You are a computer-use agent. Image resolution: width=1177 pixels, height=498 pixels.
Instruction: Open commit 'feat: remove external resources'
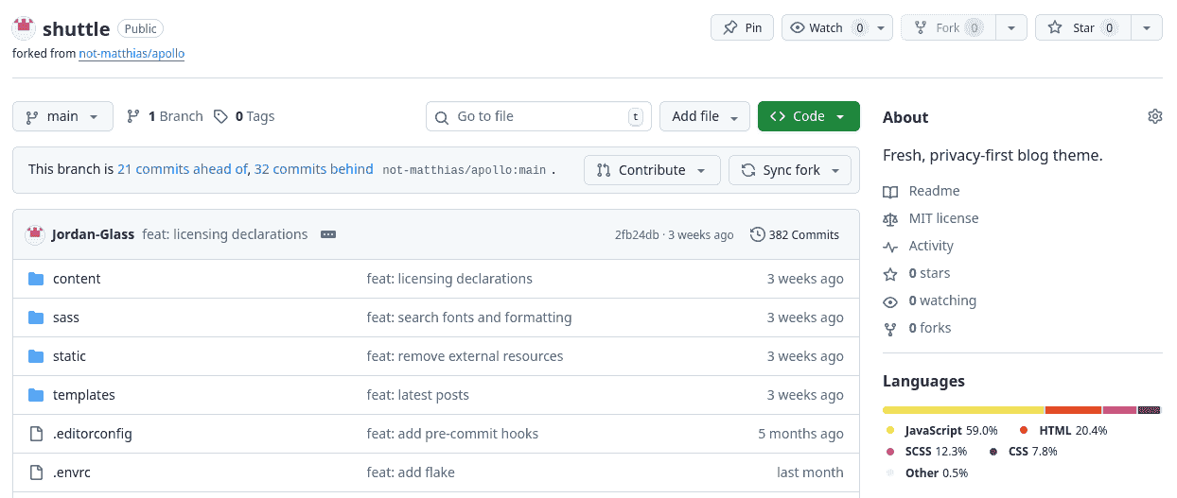pos(466,356)
